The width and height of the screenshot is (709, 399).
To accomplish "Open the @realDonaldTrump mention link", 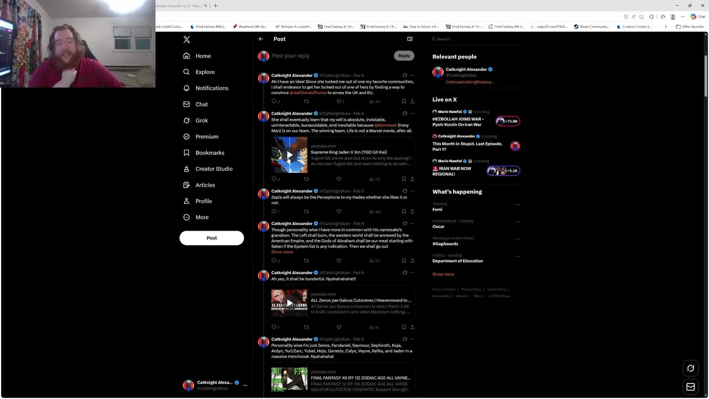I will coord(308,93).
